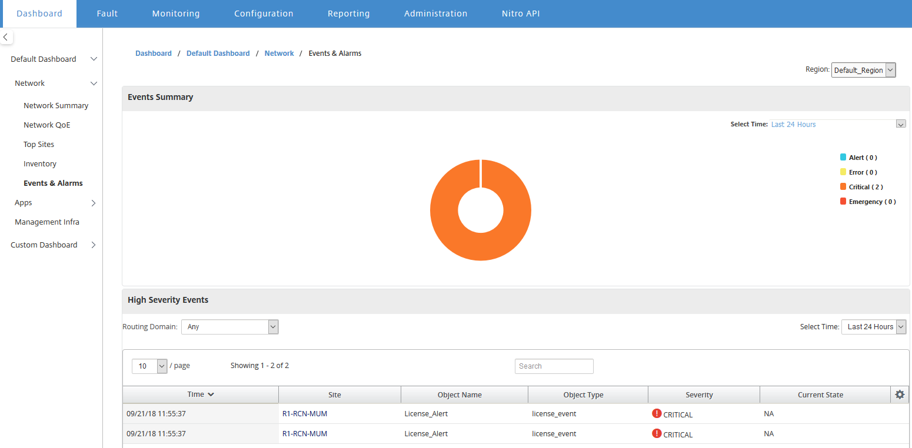Image resolution: width=912 pixels, height=448 pixels.
Task: Open the Monitoring tab
Action: tap(176, 14)
